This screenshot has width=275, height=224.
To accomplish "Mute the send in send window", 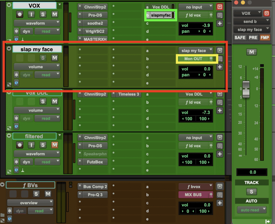I will pos(251,52).
